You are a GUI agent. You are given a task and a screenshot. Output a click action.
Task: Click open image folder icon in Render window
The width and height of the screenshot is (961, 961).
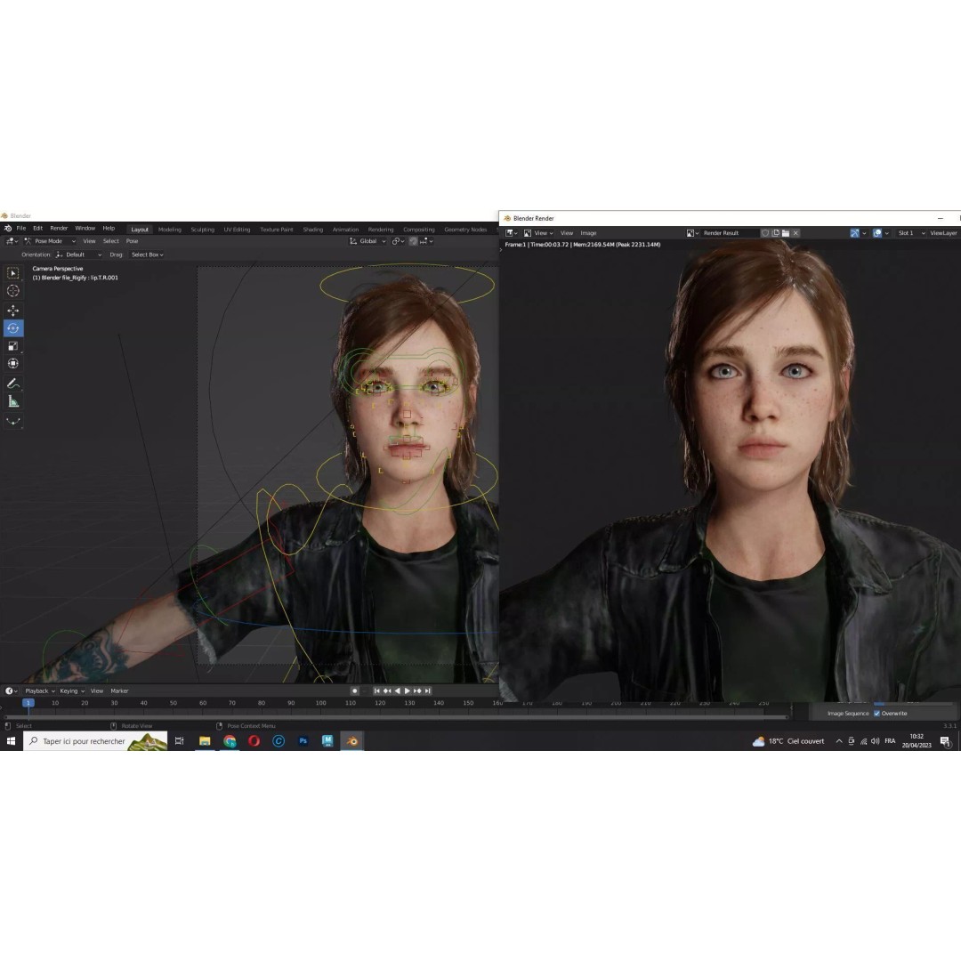click(x=786, y=233)
